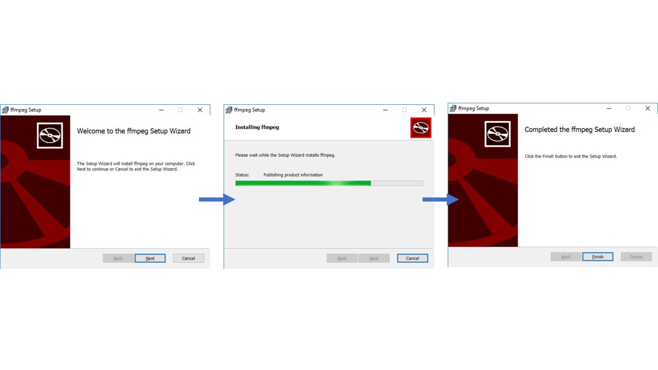The height and width of the screenshot is (370, 658).
Task: Click installer title bar icon of Installing window
Action: tap(229, 110)
